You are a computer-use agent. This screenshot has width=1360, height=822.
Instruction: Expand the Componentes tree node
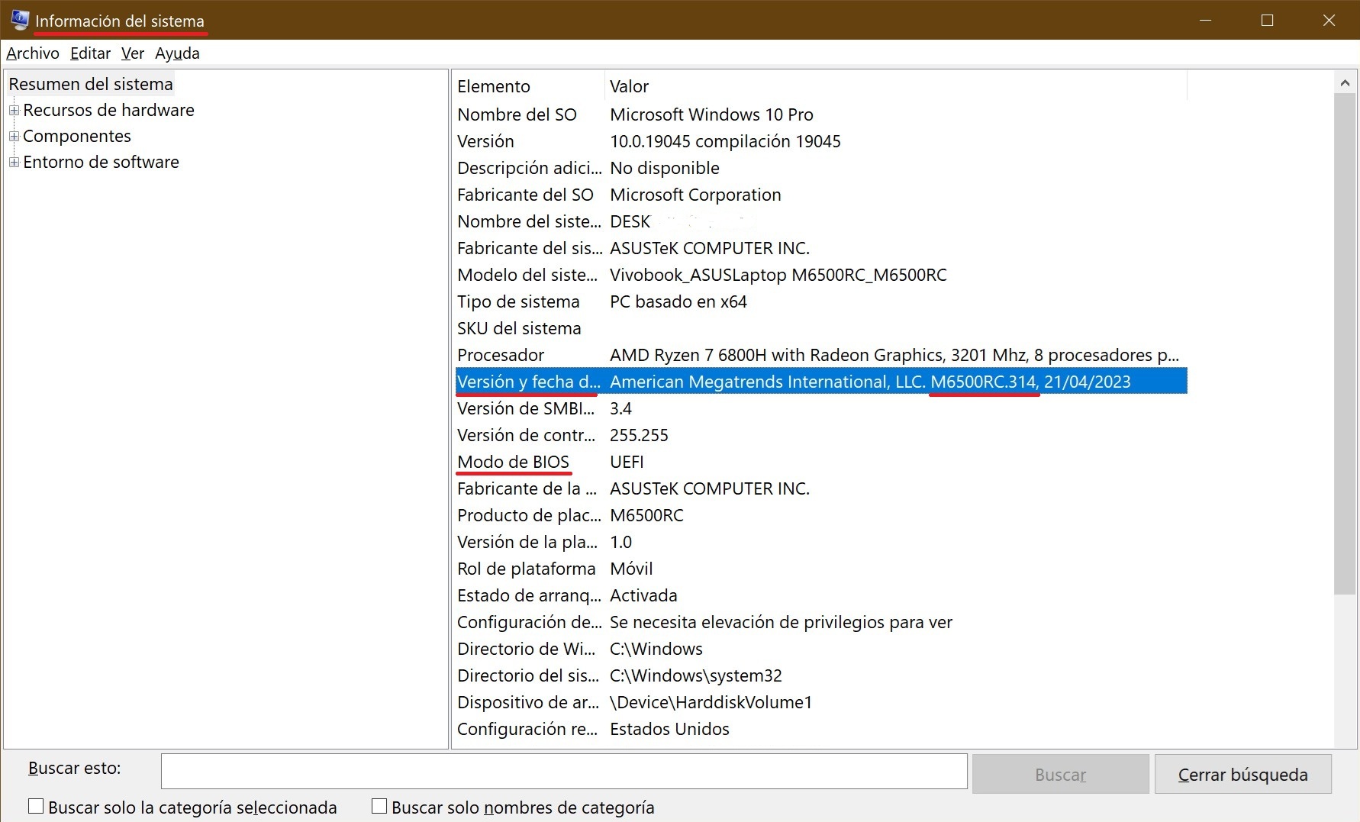pos(14,137)
